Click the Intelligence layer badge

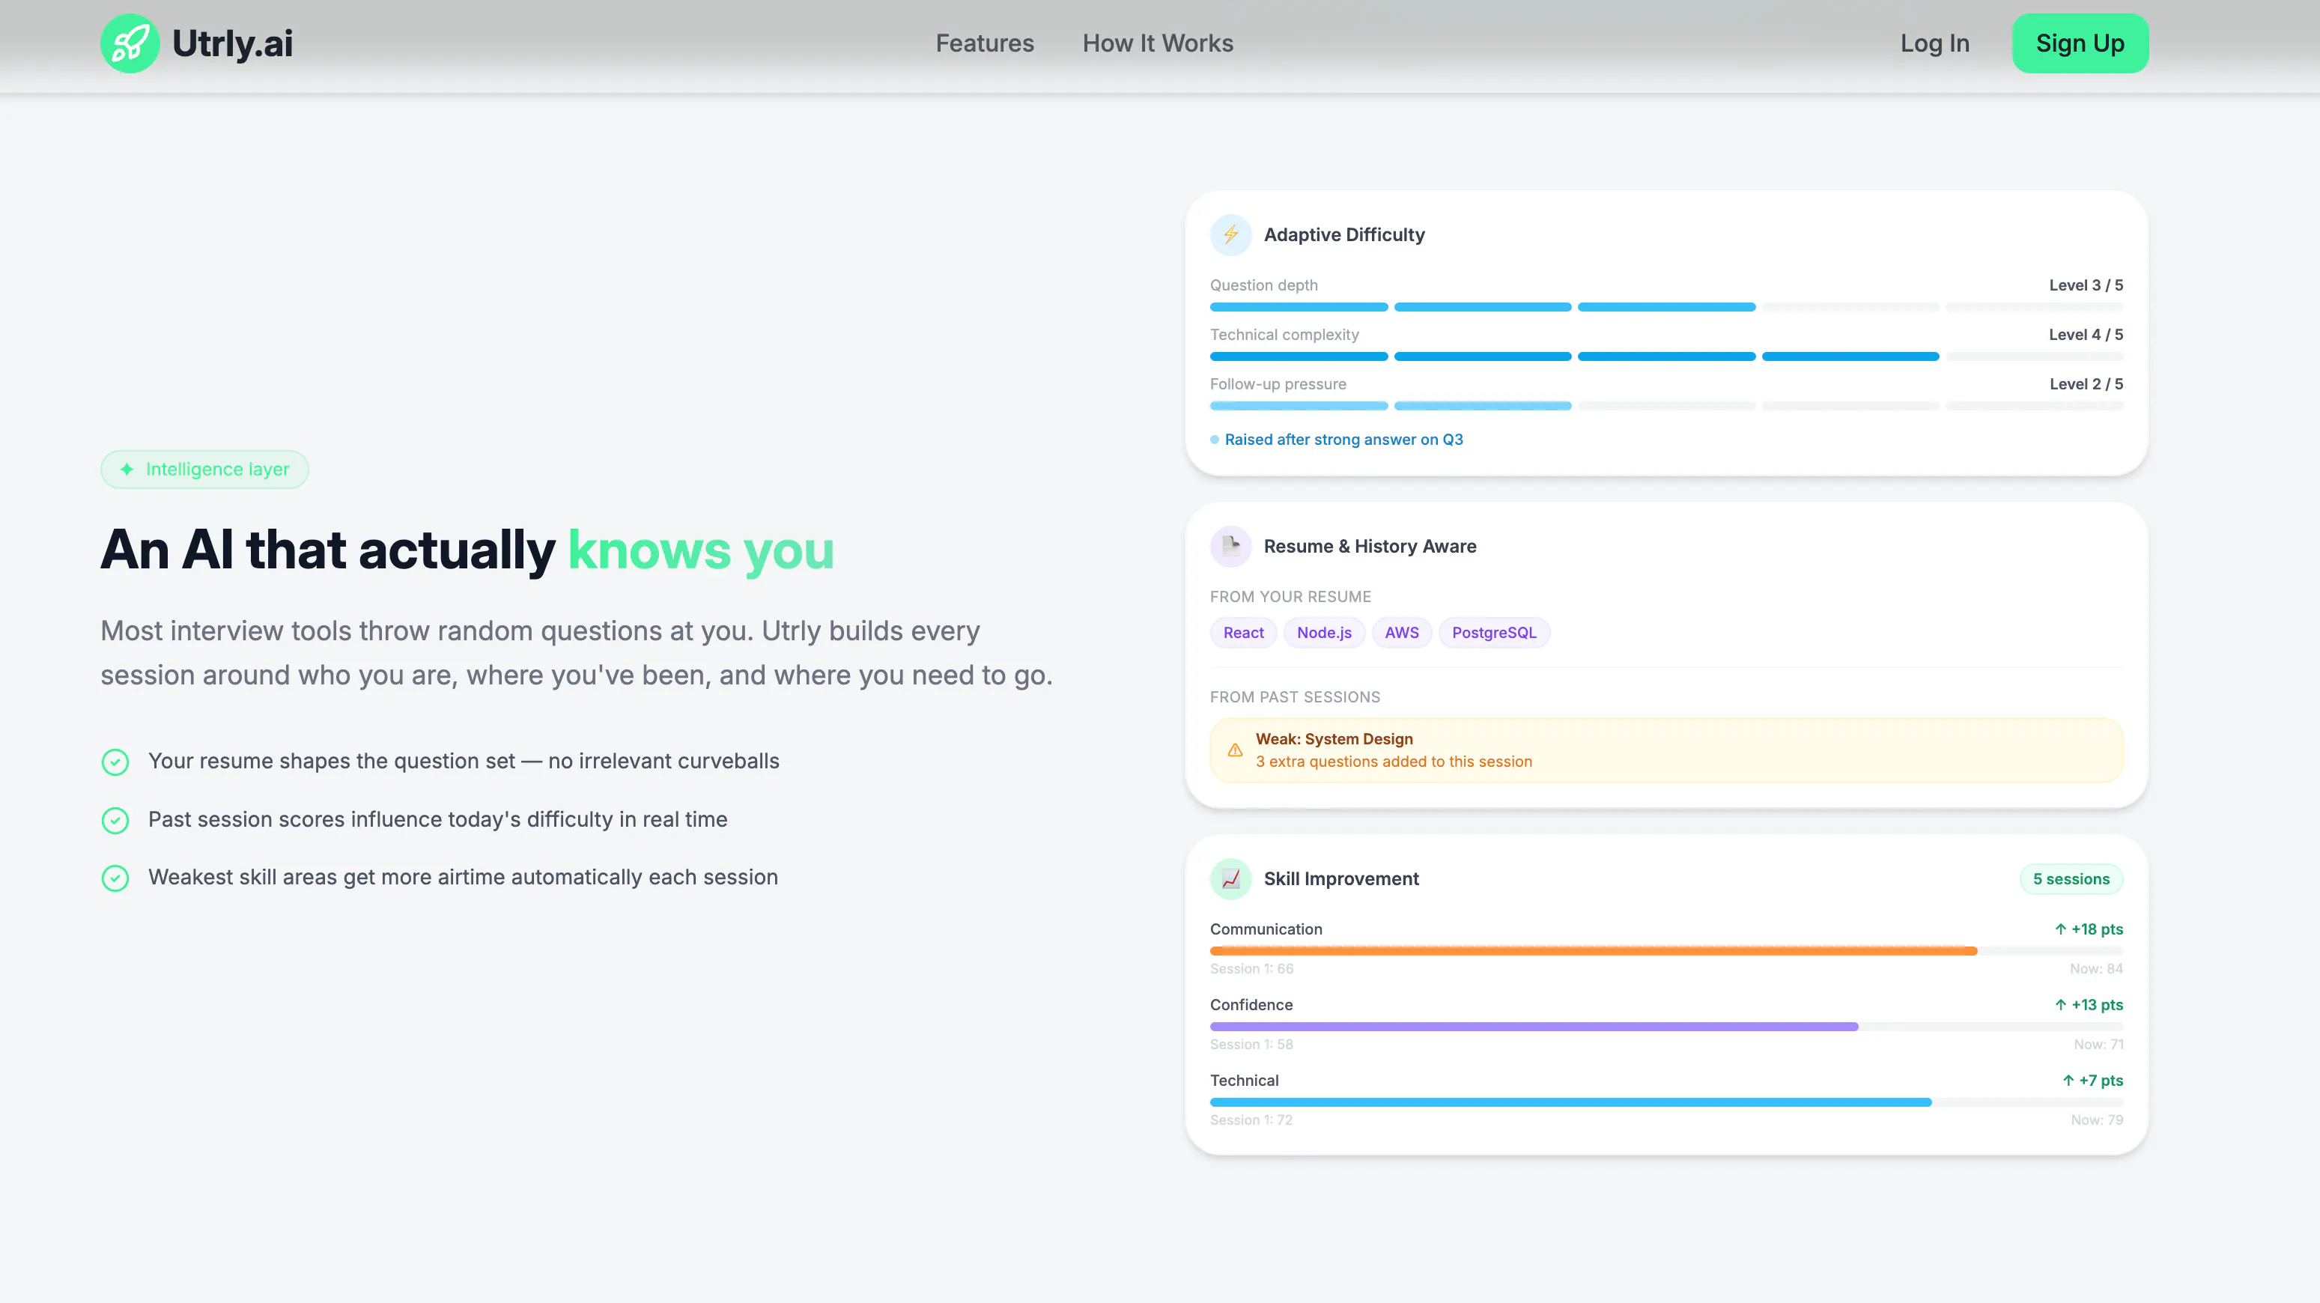[x=204, y=469]
